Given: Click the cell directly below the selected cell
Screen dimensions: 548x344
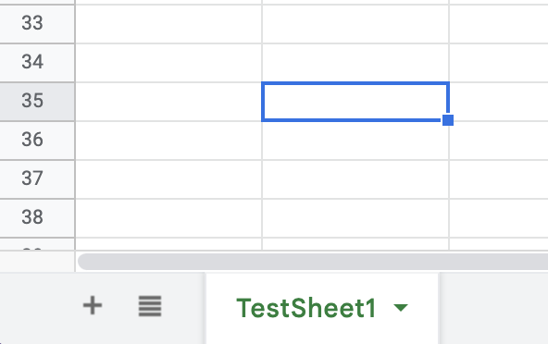Looking at the screenshot, I should coord(355,141).
